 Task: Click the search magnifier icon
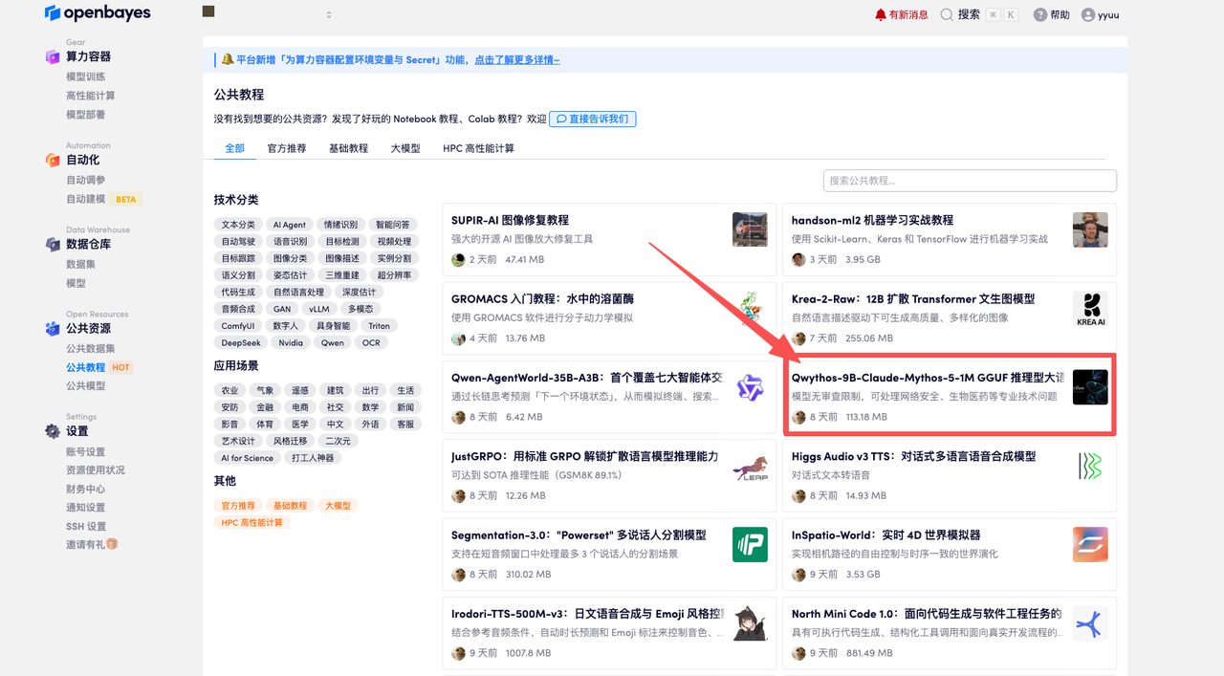pyautogui.click(x=947, y=14)
